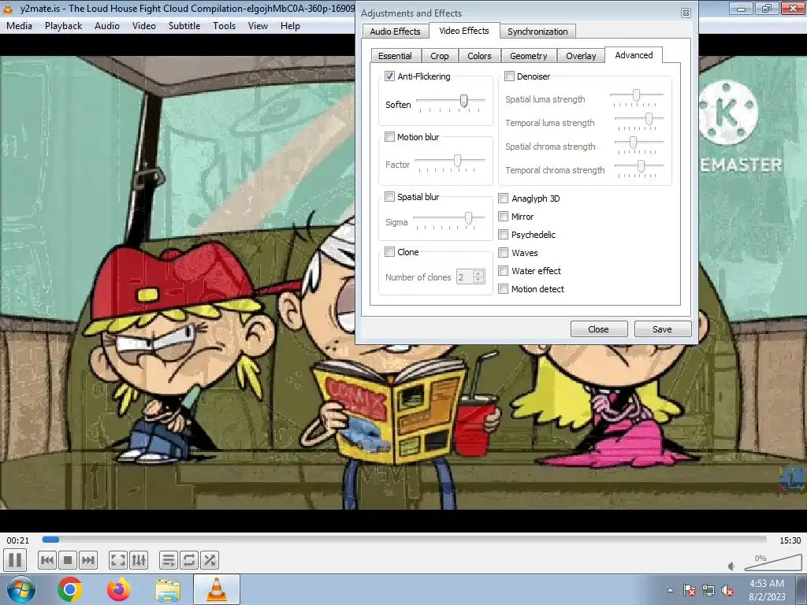
Task: Open the Media menu
Action: click(x=19, y=26)
